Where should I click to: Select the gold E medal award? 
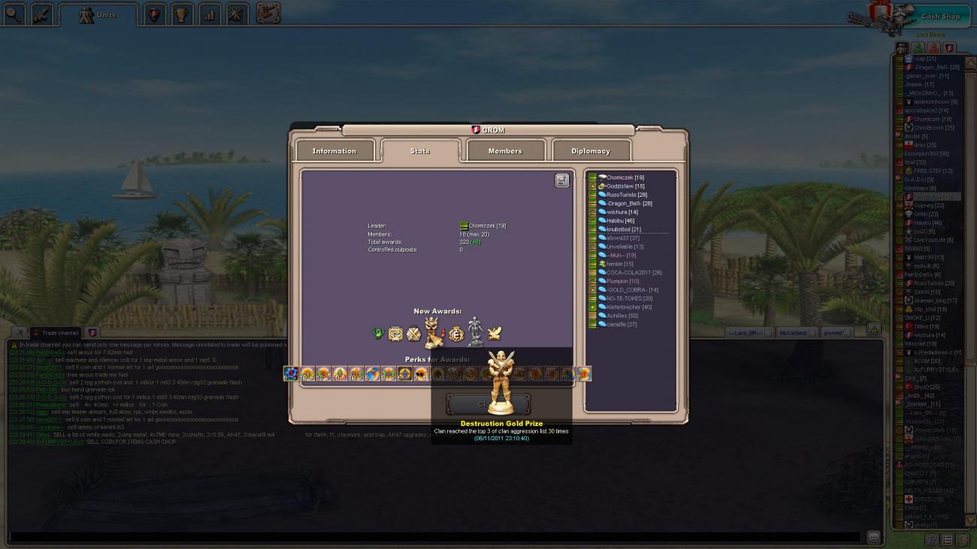(x=456, y=334)
